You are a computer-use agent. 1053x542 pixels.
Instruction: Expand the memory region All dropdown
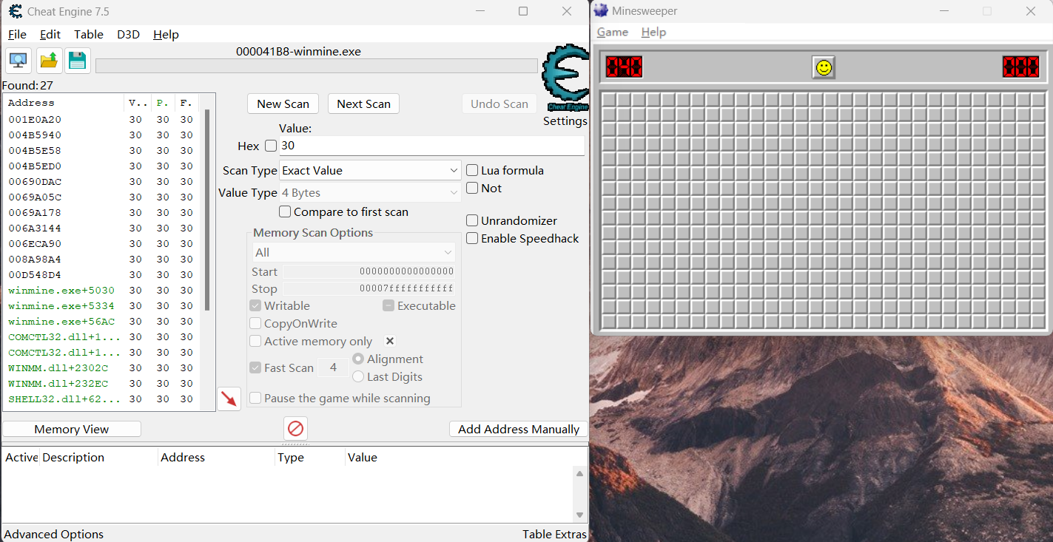[x=353, y=253]
